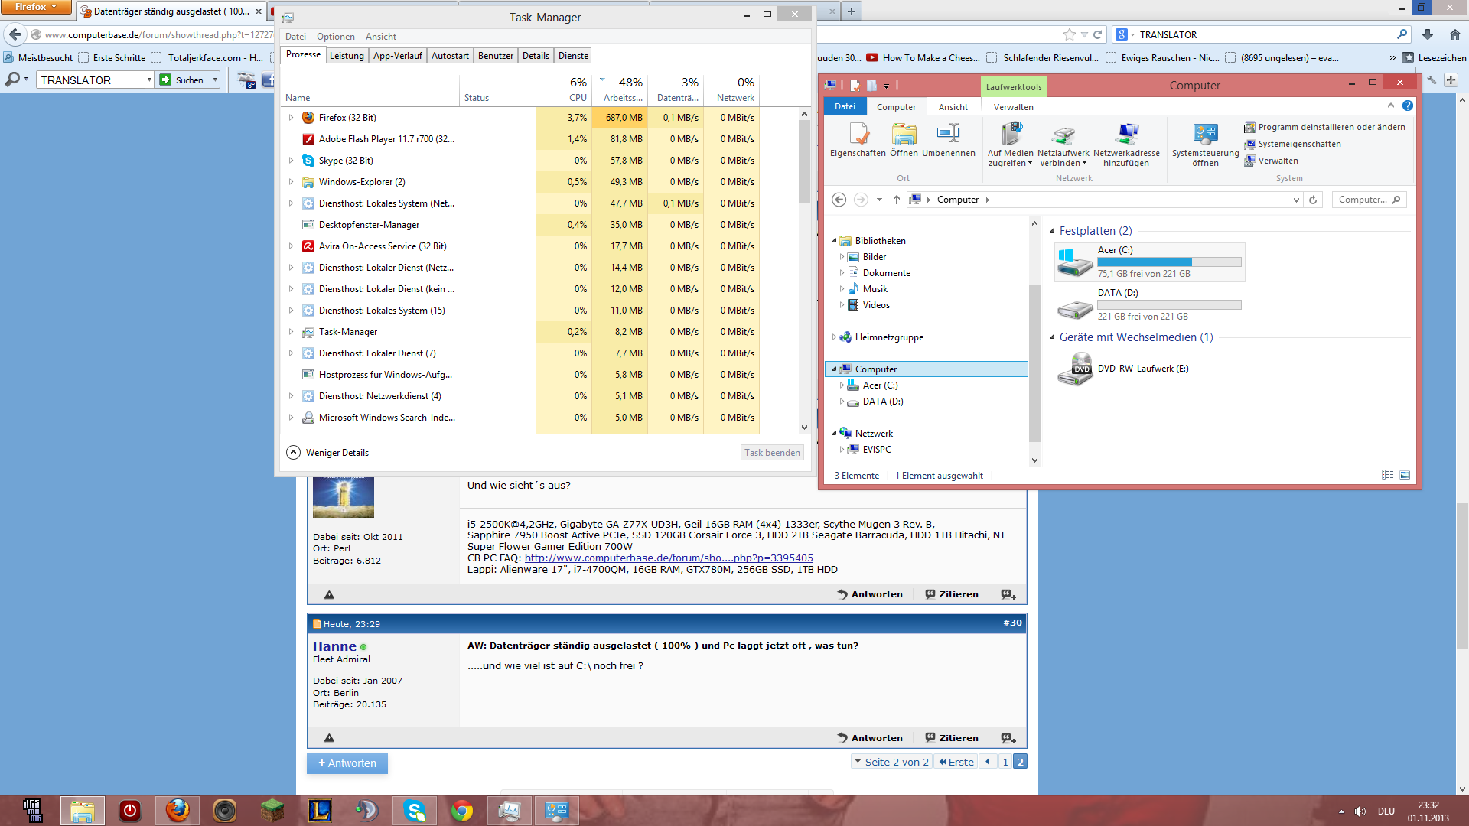Click Zitieren on Hanne's post
Image resolution: width=1469 pixels, height=826 pixels.
pos(952,738)
